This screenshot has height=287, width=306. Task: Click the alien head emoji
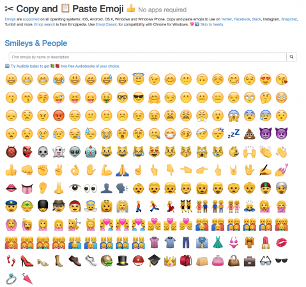tap(75, 152)
